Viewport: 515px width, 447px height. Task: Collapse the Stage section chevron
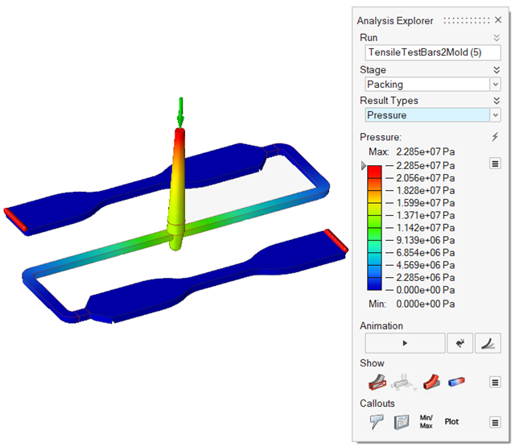(496, 70)
